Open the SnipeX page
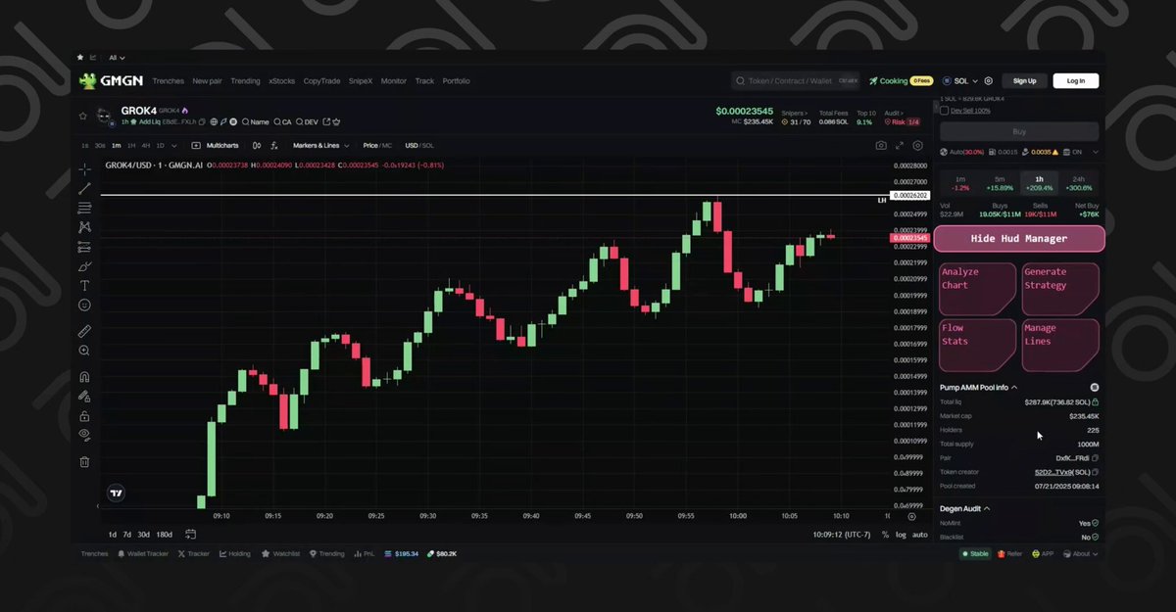Viewport: 1176px width, 612px height. 361,81
